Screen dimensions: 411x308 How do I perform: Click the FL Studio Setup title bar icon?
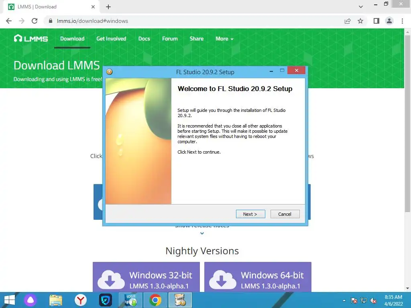tap(109, 71)
